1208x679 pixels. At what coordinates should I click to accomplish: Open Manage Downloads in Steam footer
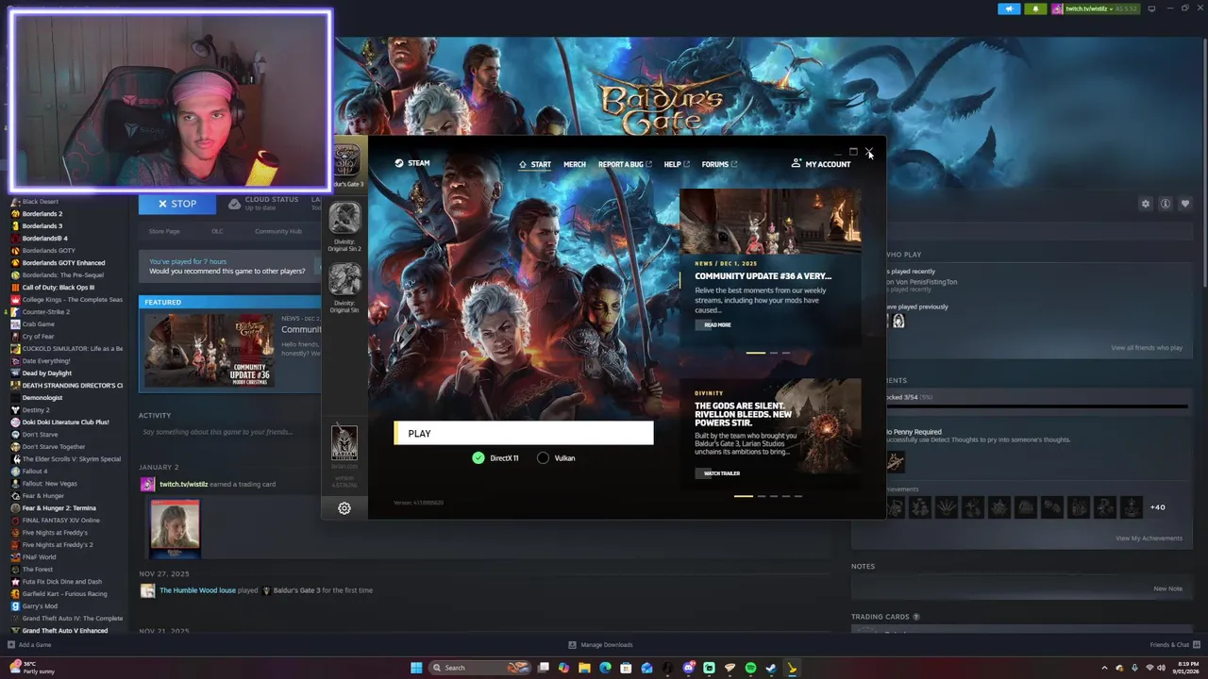(x=600, y=645)
